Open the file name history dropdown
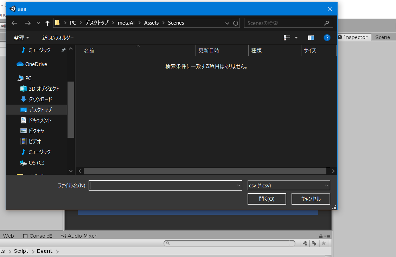This screenshot has height=257, width=396. [239, 185]
